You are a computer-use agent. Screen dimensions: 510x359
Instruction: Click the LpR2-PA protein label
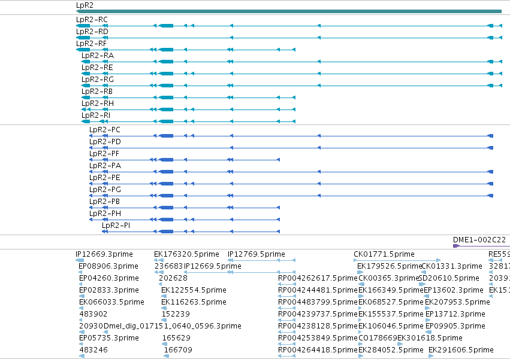pyautogui.click(x=105, y=166)
